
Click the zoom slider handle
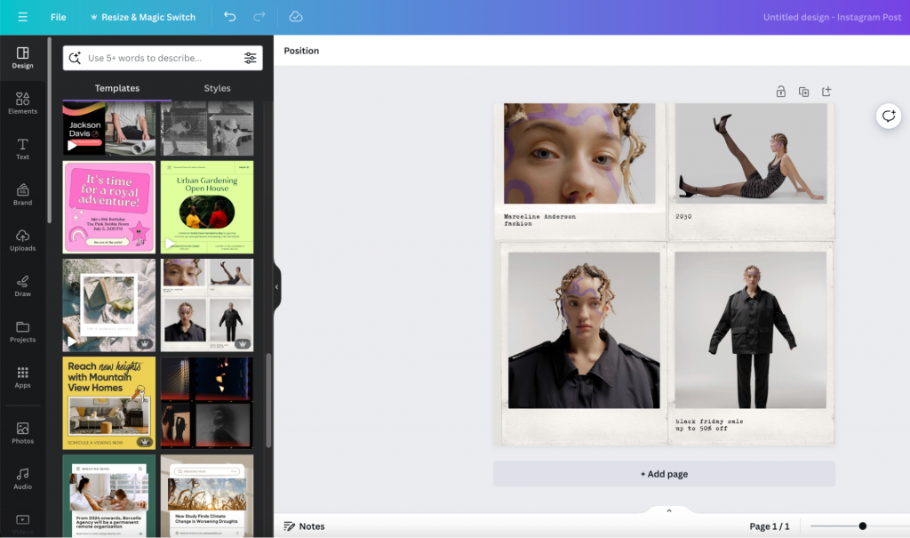pos(862,526)
